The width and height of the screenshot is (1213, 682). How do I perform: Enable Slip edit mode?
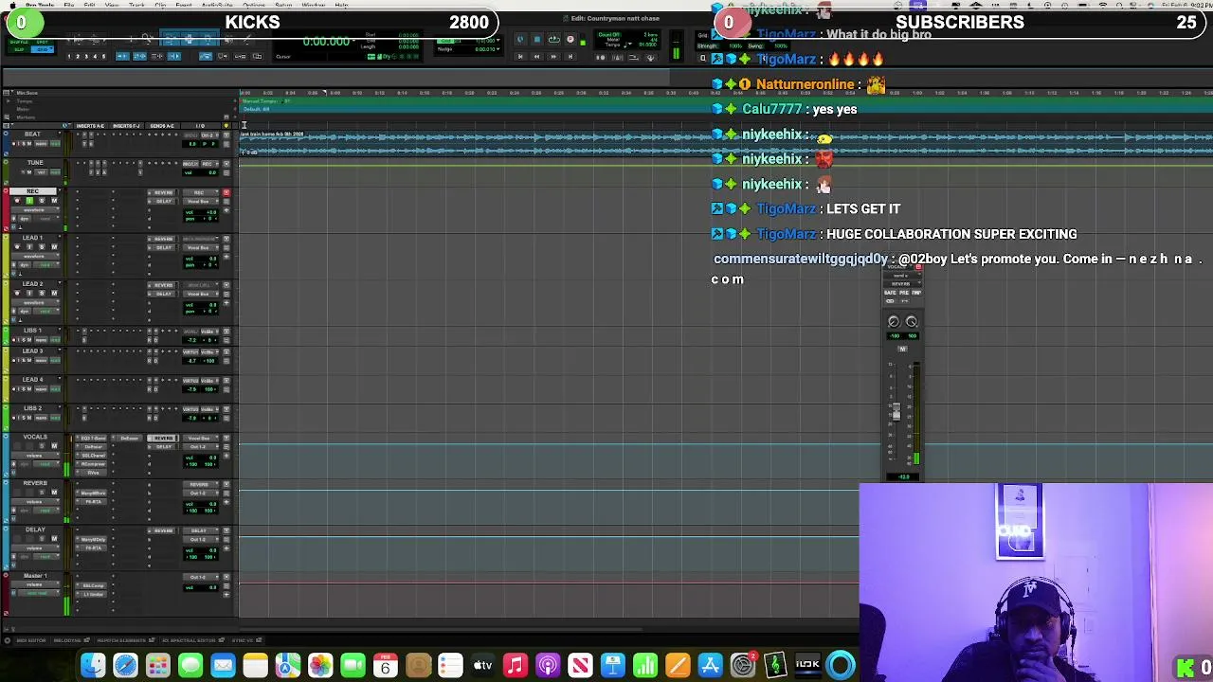(x=18, y=49)
